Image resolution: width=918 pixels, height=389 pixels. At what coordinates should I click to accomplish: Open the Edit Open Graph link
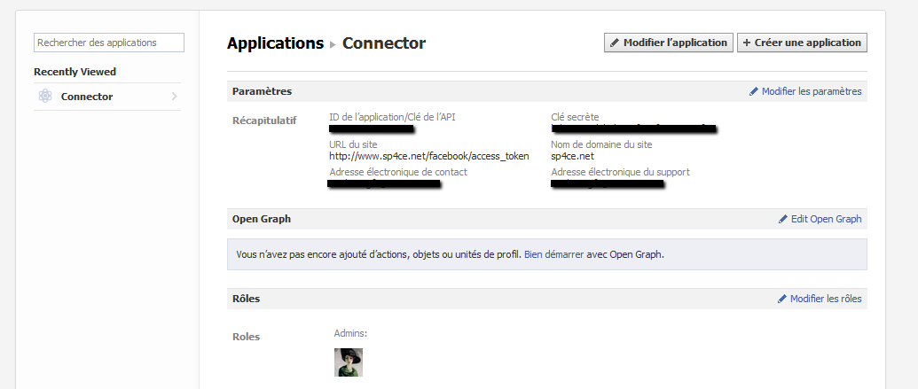pyautogui.click(x=826, y=219)
